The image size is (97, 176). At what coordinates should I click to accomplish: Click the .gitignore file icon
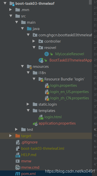click(18, 142)
